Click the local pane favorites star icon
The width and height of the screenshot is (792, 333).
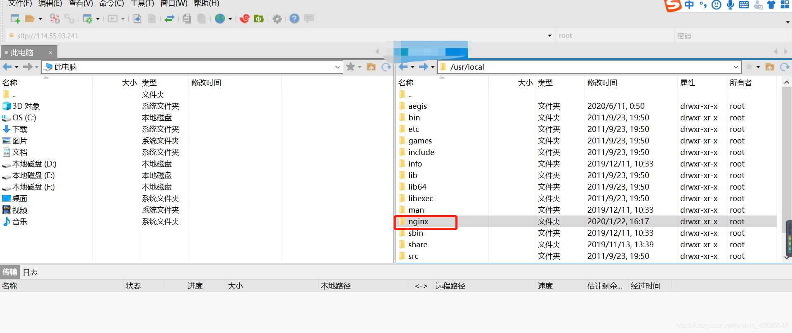tap(351, 67)
